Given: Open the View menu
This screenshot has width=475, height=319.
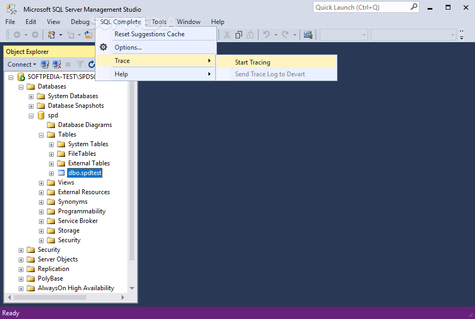Looking at the screenshot, I should coord(53,22).
